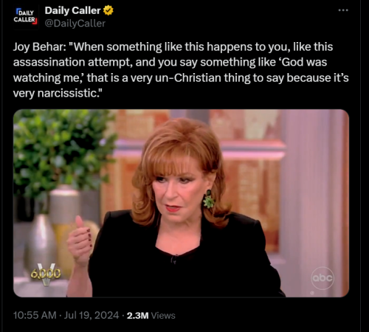Click the 6,000 episode logo in video
Viewport: 369px width, 332px height.
46,274
